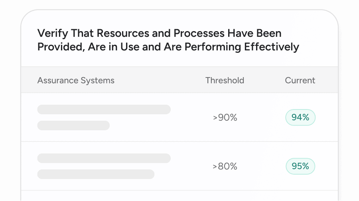Select the Assurance Systems column header

(76, 80)
